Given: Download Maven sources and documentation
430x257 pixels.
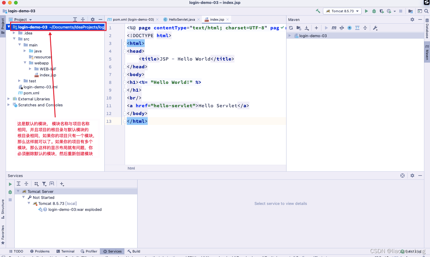Looking at the screenshot, I should click(307, 28).
